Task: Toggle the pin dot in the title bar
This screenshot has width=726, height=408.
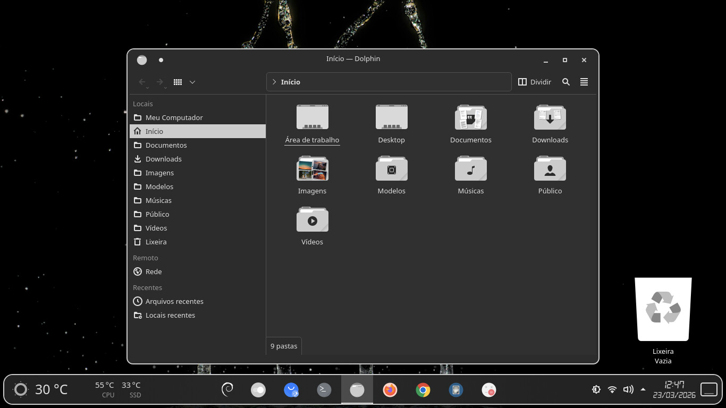Action: (161, 60)
